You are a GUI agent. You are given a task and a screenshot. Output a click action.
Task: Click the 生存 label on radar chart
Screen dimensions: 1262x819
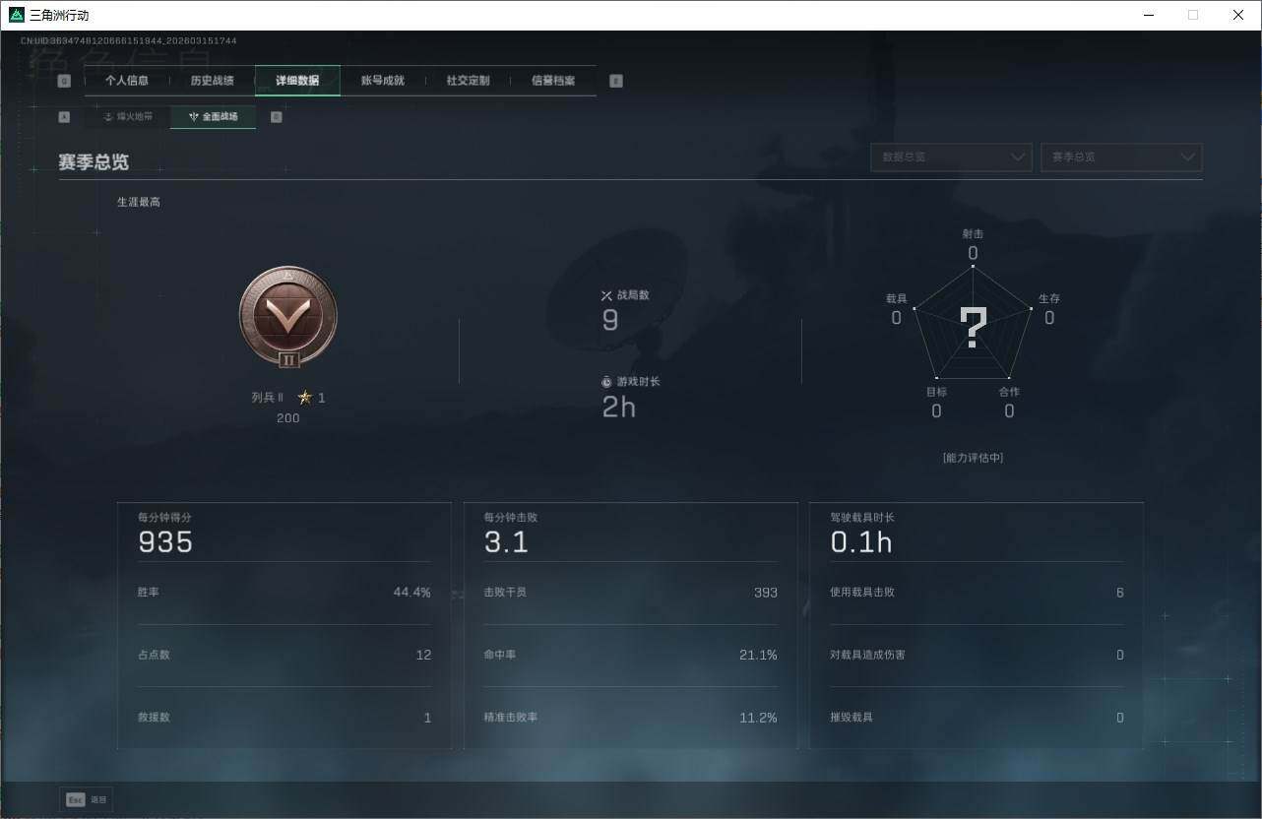click(x=1049, y=298)
